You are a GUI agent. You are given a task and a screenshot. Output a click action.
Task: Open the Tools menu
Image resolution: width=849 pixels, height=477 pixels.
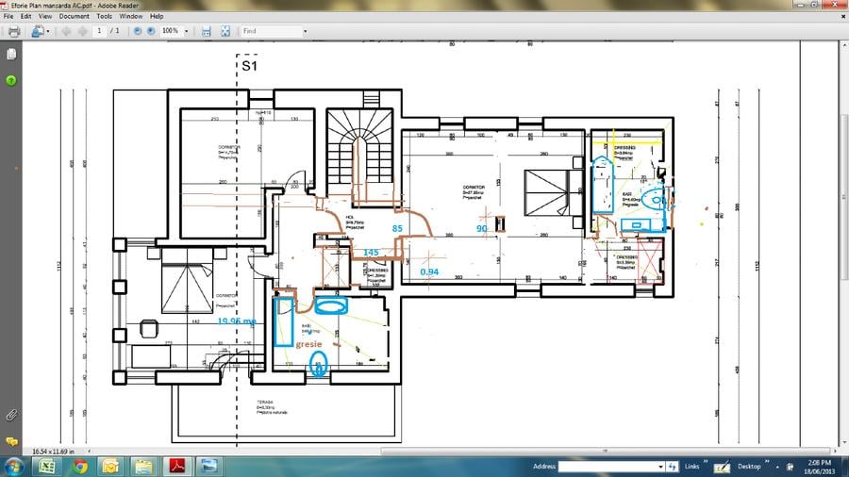104,16
